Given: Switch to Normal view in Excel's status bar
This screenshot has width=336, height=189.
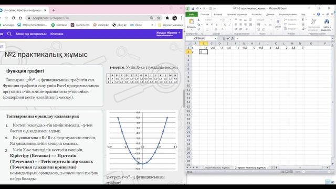Looking at the screenshot, I should [x=283, y=172].
